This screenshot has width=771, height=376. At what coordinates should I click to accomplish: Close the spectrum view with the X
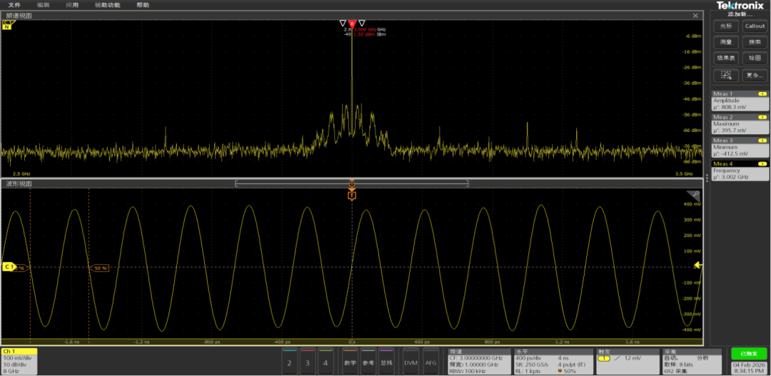(695, 16)
